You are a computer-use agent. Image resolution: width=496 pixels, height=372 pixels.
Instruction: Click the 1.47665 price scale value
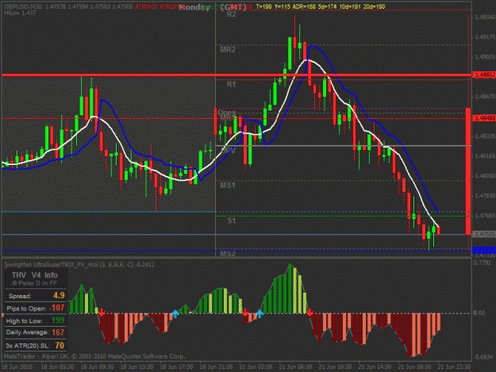coord(485,216)
